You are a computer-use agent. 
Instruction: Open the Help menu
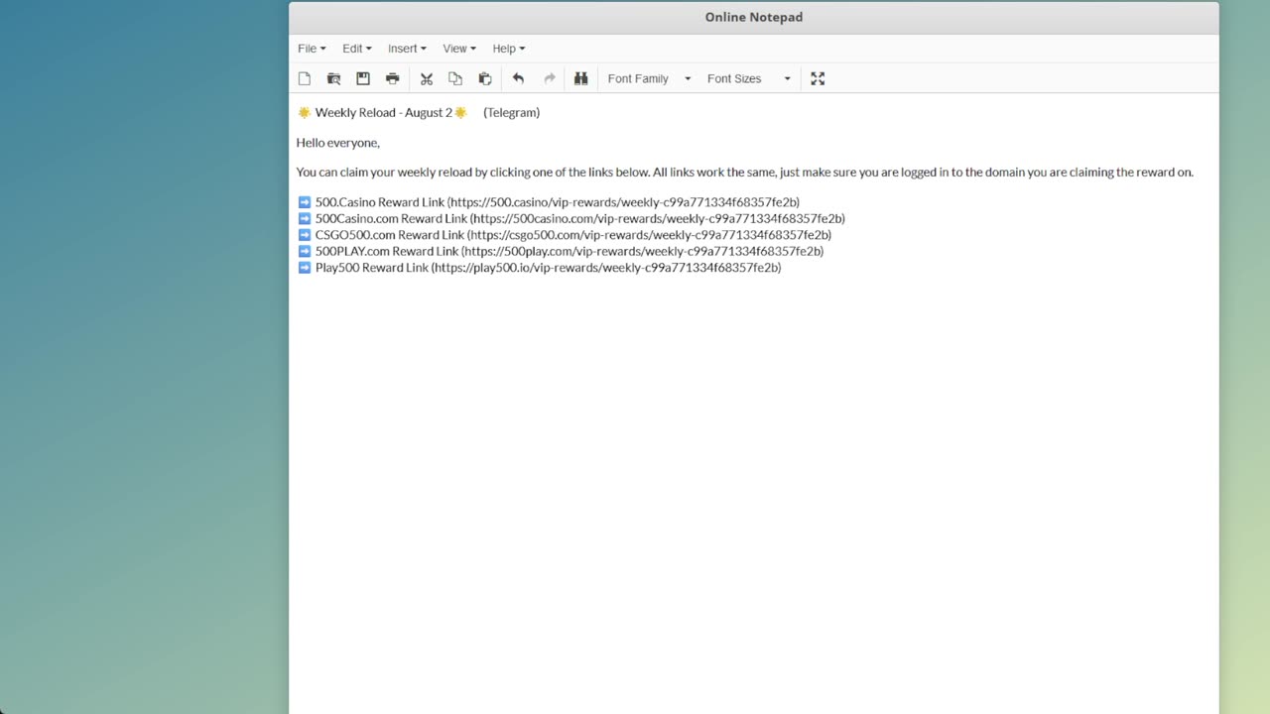coord(509,49)
